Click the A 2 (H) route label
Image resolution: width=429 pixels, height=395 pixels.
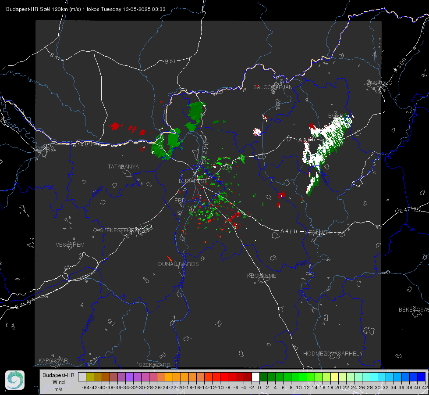(x=206, y=150)
